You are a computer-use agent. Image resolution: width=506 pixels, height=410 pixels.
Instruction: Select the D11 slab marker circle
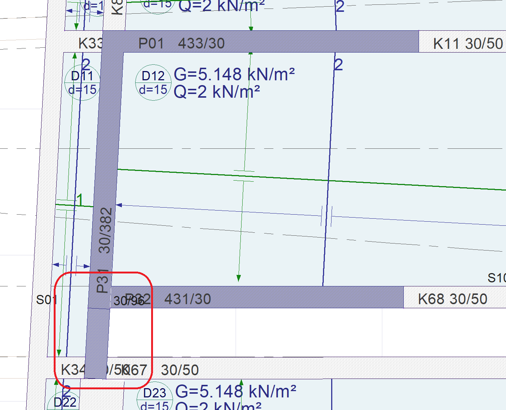point(82,83)
